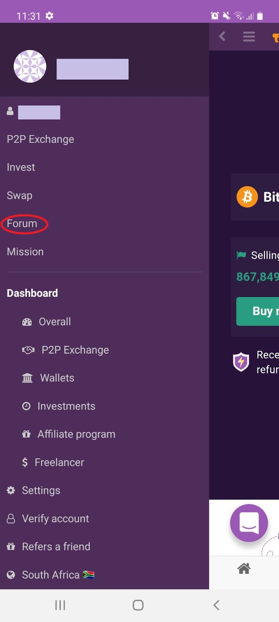Open the Invest menu entry
279x622 pixels.
[x=21, y=167]
